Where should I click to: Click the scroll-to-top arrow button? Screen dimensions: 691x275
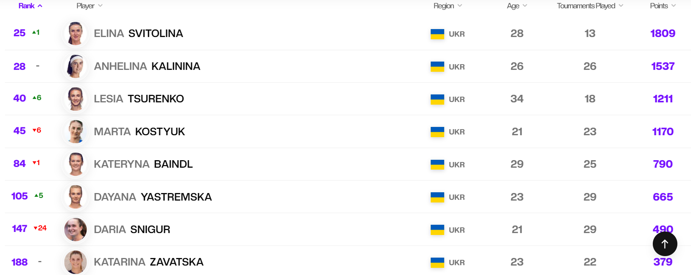point(665,244)
